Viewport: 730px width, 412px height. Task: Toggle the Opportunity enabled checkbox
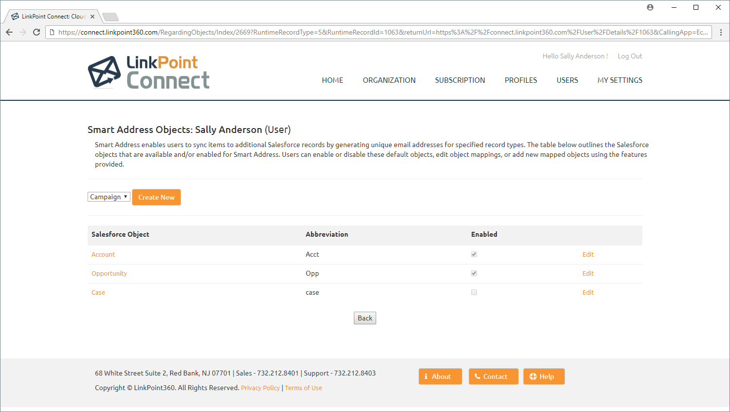[x=474, y=273]
